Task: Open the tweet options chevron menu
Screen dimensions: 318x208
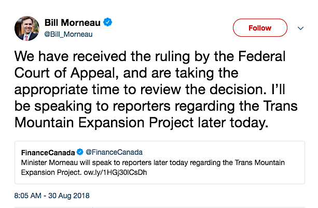Action: coord(300,28)
